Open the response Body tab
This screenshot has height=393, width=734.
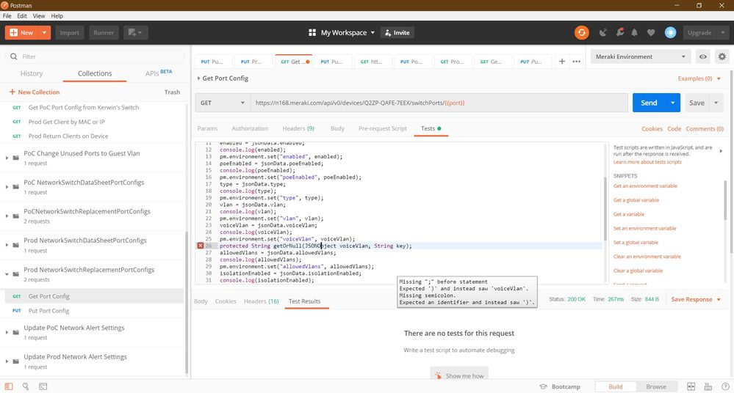(x=201, y=301)
